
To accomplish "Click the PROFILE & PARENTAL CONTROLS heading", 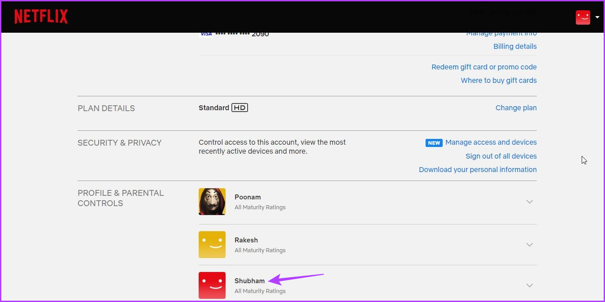I will click(121, 198).
